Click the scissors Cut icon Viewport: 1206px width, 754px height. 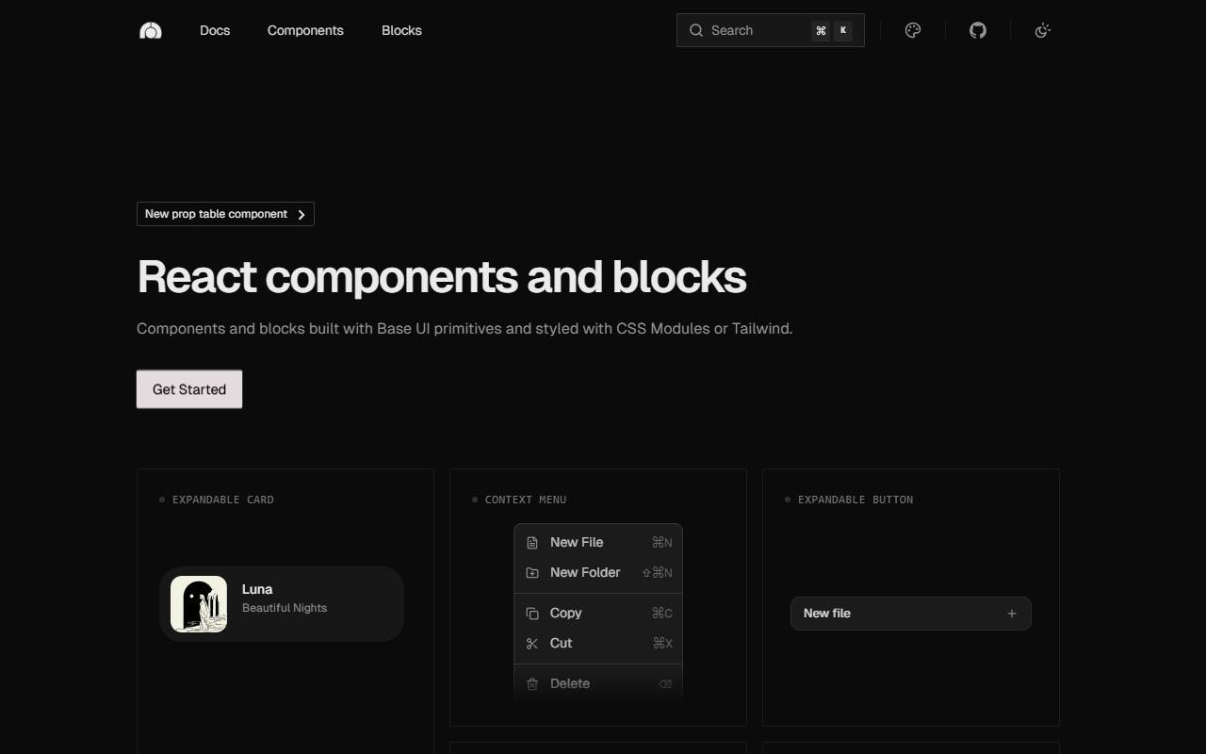[x=532, y=644]
